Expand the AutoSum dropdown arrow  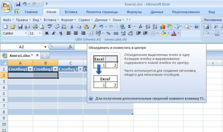tap(135, 27)
